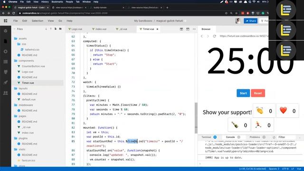Open the Live collaboration sidebar icon
The width and height of the screenshot is (304, 171).
6,93
